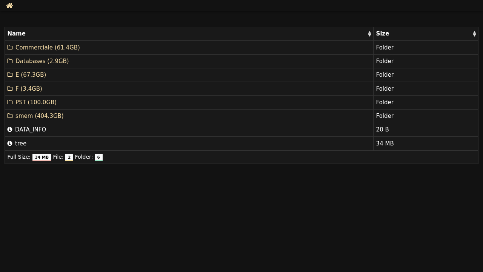Click the folder icon beside Commerciale
This screenshot has width=483, height=272.
[10, 48]
